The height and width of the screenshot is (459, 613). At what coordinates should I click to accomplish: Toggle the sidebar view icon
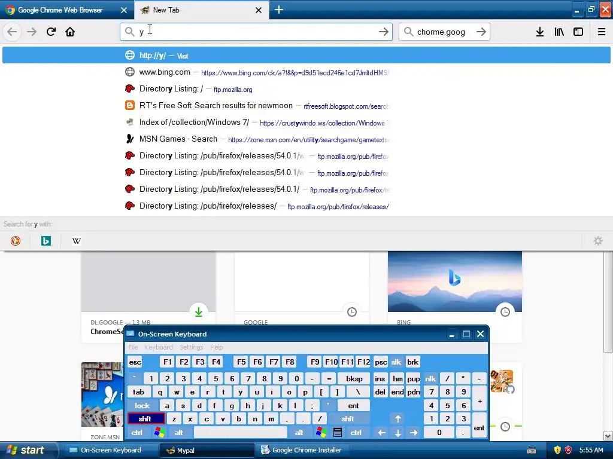[x=578, y=32]
